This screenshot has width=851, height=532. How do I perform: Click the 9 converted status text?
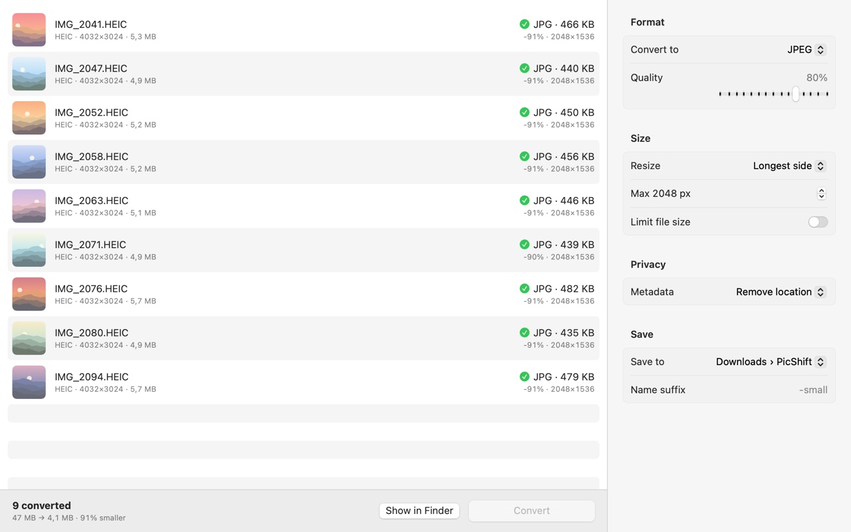(41, 505)
